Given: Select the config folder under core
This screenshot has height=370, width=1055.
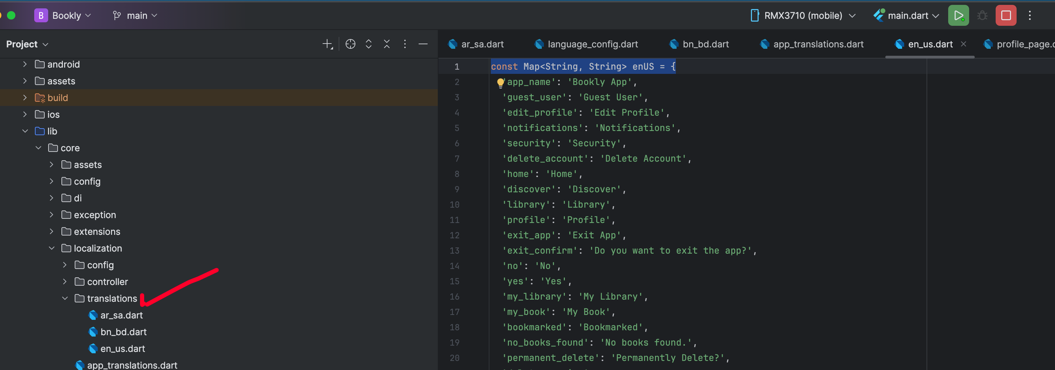Looking at the screenshot, I should [x=87, y=181].
